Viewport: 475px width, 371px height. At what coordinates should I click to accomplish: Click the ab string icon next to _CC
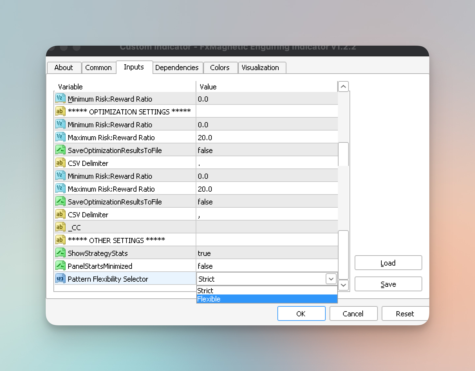pyautogui.click(x=60, y=227)
